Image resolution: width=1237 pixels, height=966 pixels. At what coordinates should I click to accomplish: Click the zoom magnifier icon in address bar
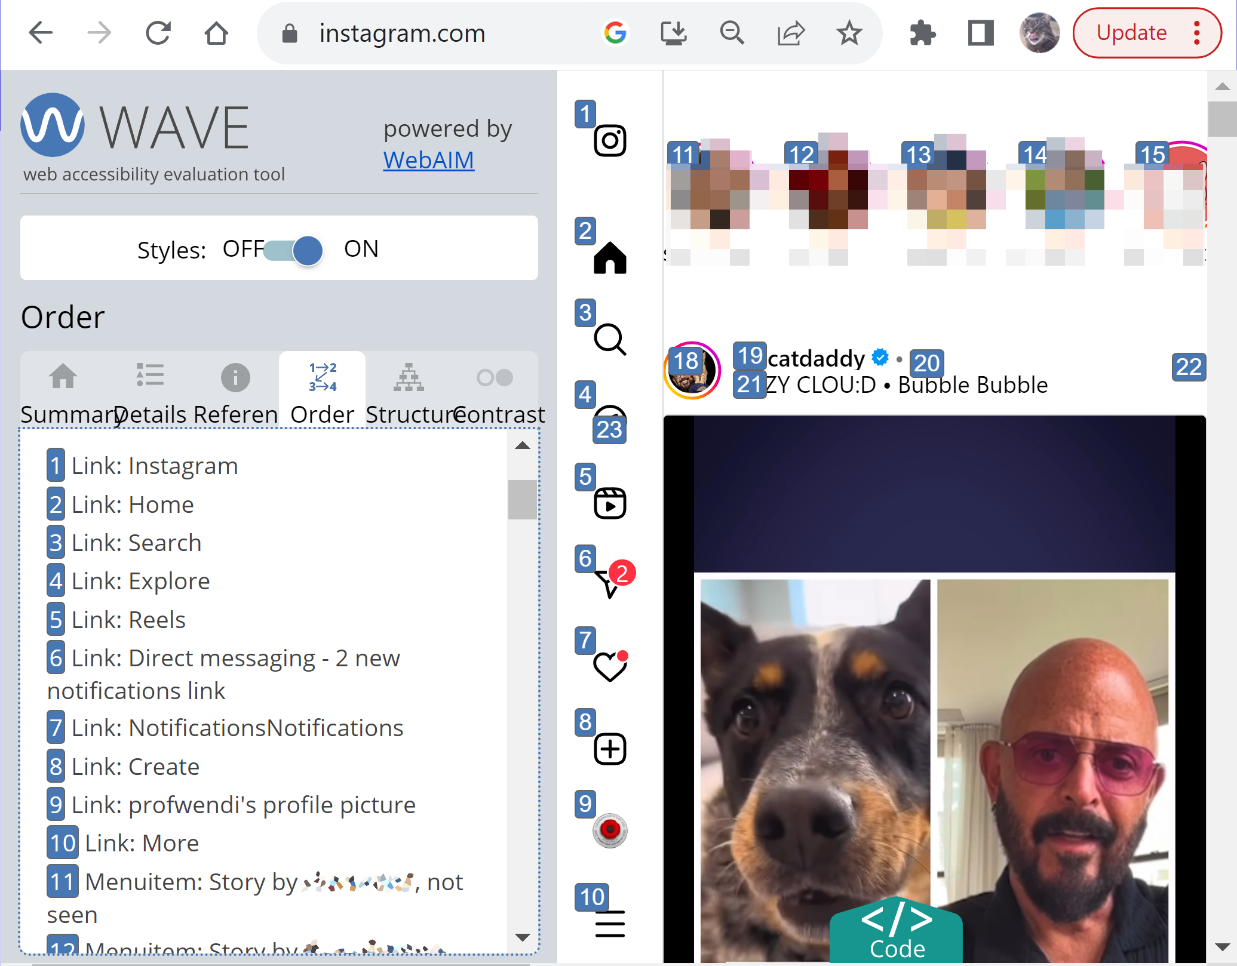[732, 33]
